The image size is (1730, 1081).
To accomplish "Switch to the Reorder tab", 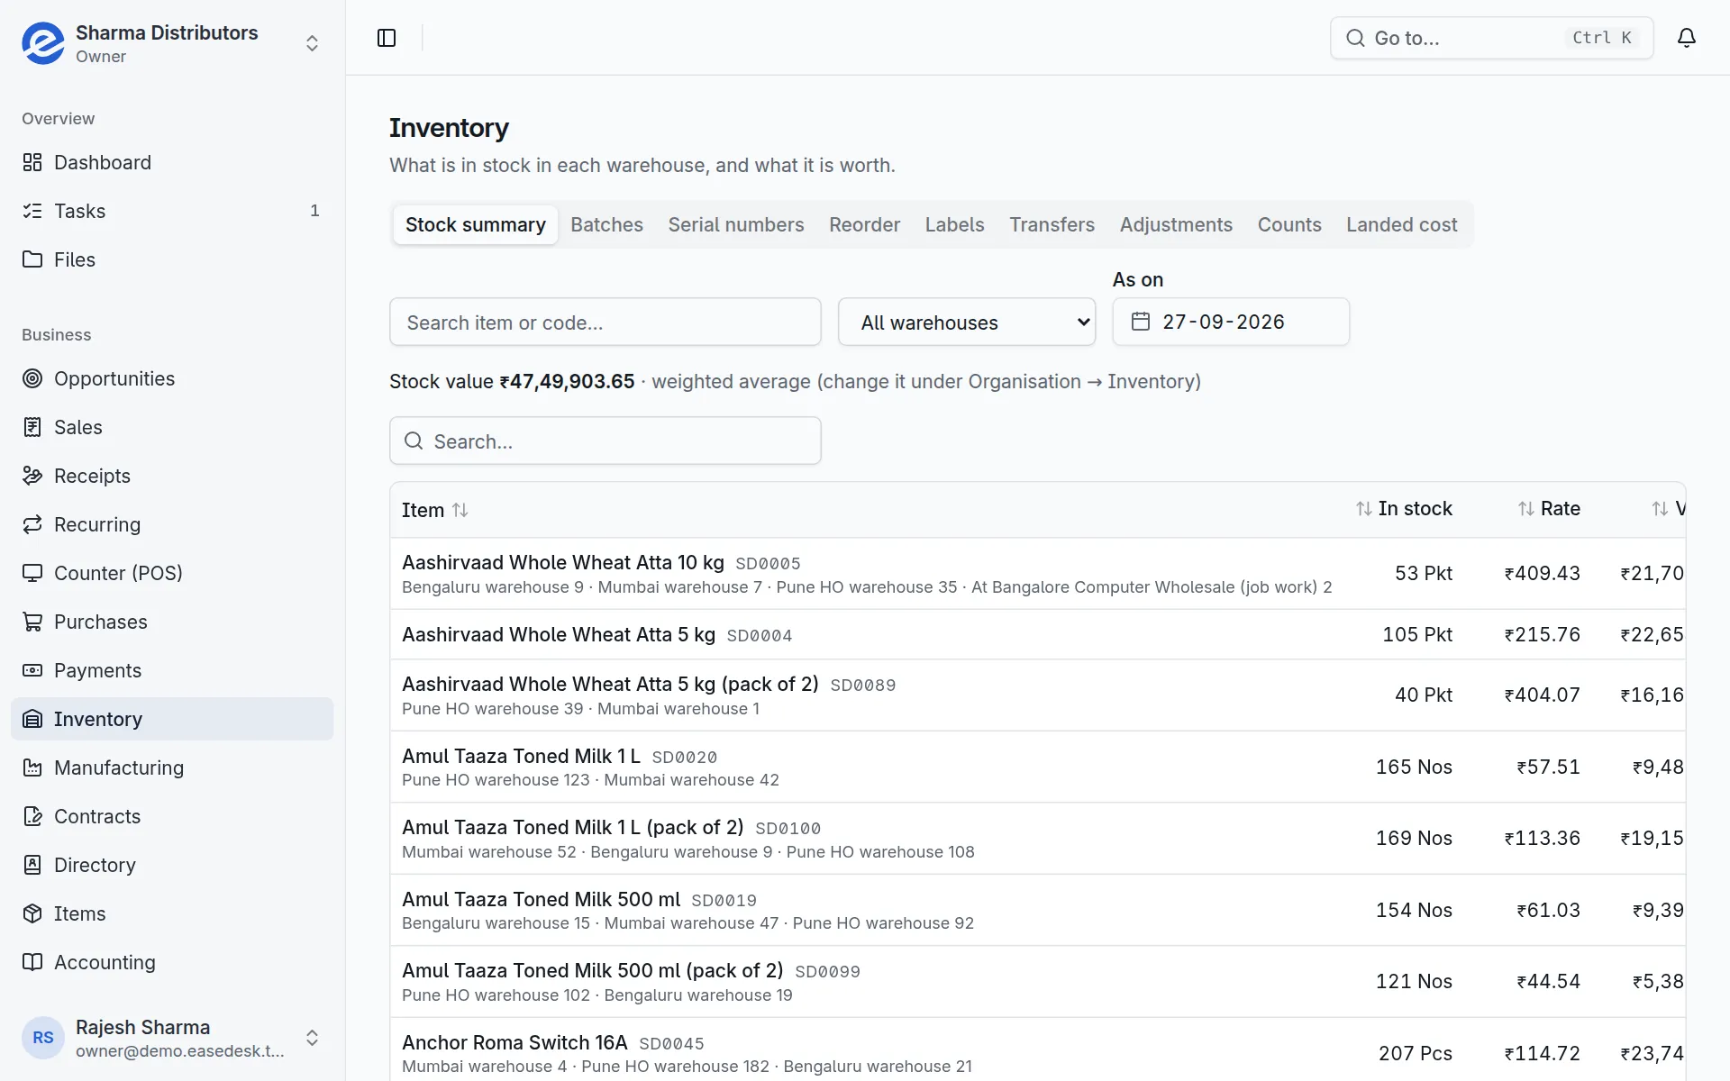I will 864,225.
